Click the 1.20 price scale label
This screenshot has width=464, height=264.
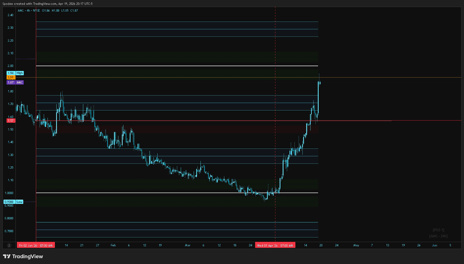[x=10, y=168]
